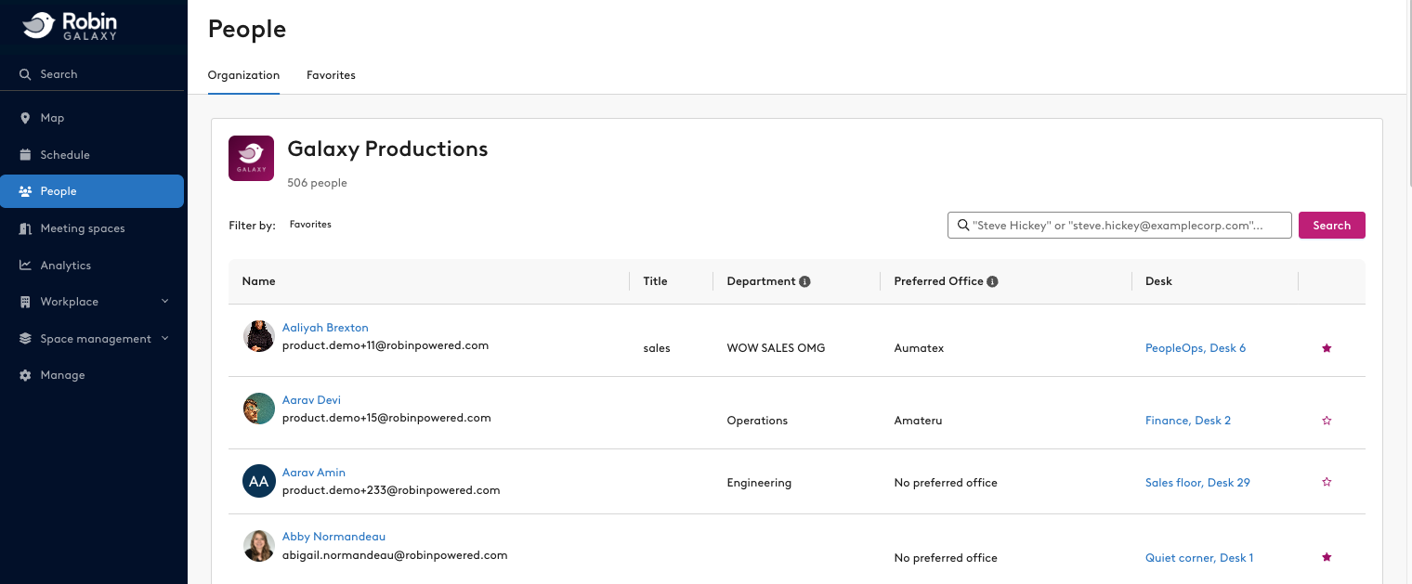The image size is (1412, 584).
Task: Click the Preferred Office column header
Action: [x=938, y=281]
